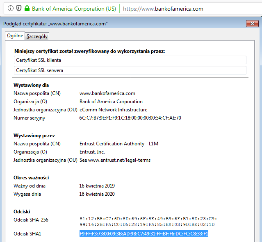Click the Odcisk SHA-256 label
Screen dimensions: 262x242
pos(31,220)
